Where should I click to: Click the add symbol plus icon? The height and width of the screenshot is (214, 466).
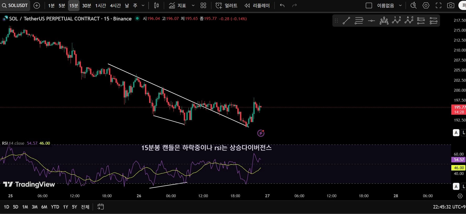pos(37,6)
